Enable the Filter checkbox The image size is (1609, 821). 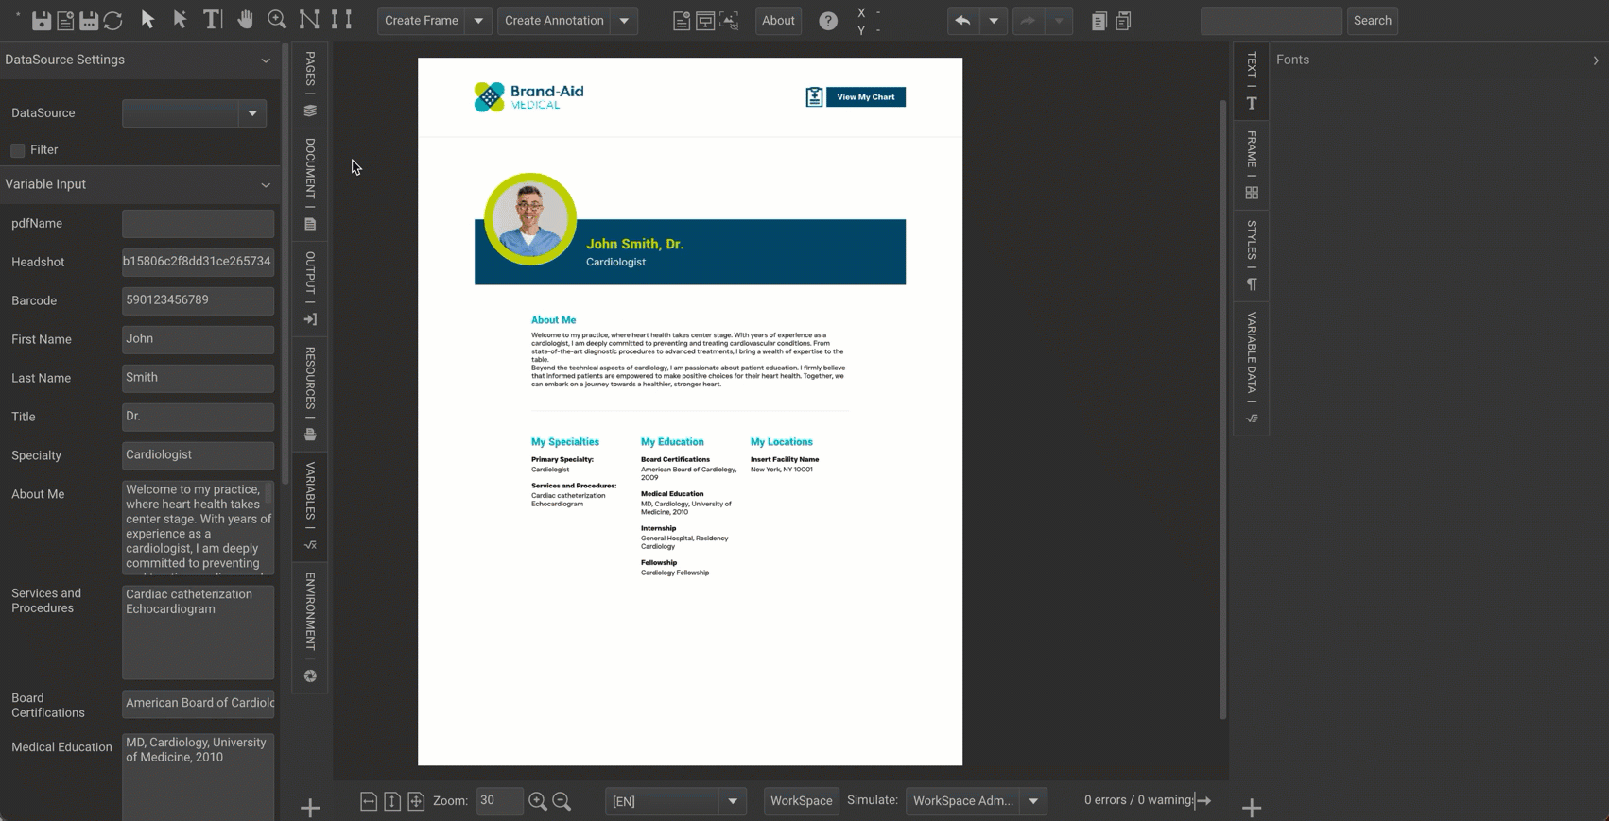[18, 150]
